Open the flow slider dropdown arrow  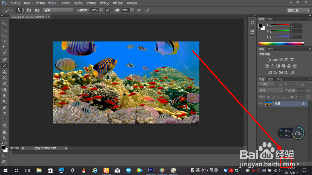pyautogui.click(x=132, y=10)
